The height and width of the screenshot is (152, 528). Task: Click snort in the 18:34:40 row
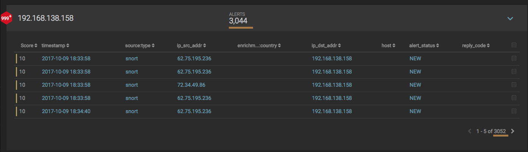[x=132, y=111]
